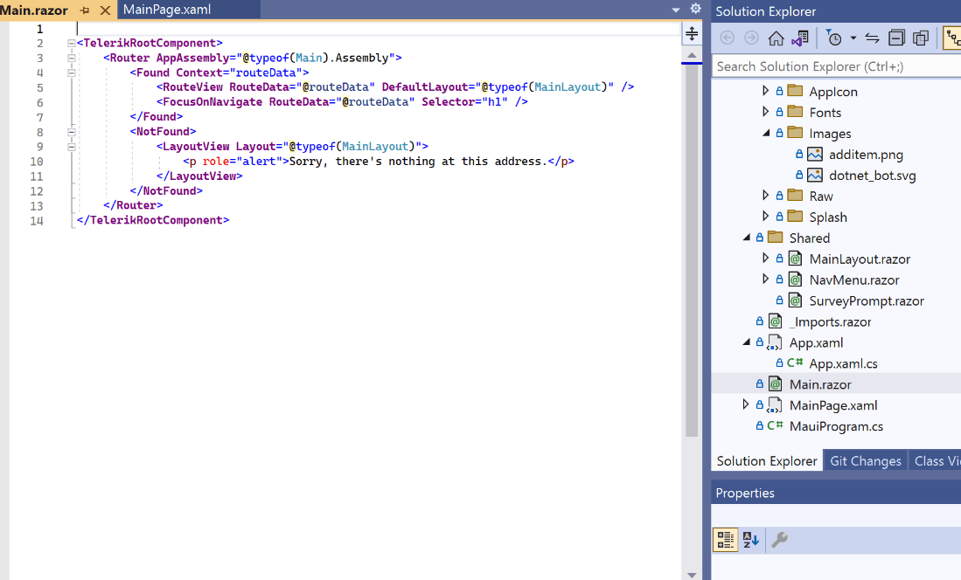Collapse the LayoutView code region
The height and width of the screenshot is (580, 961).
point(71,147)
